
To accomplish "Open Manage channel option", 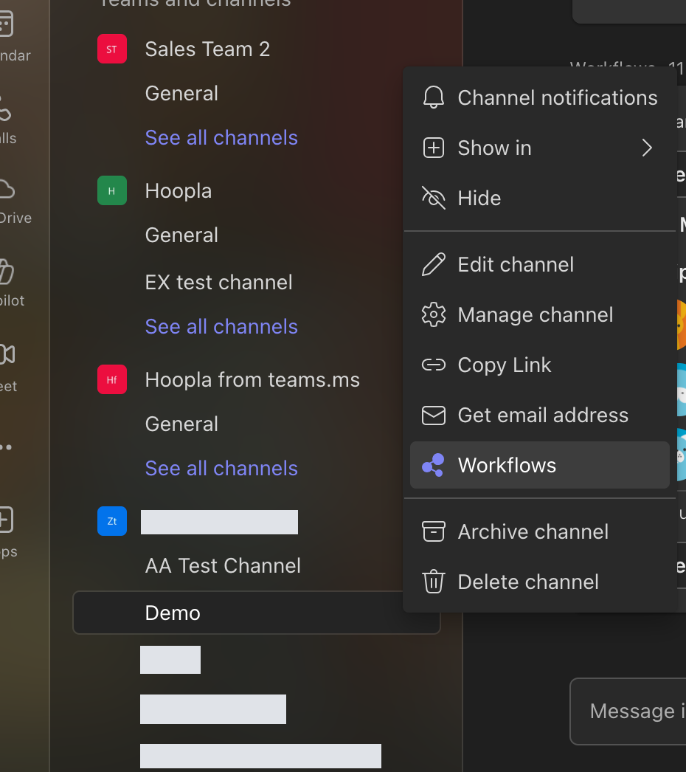I will [539, 314].
